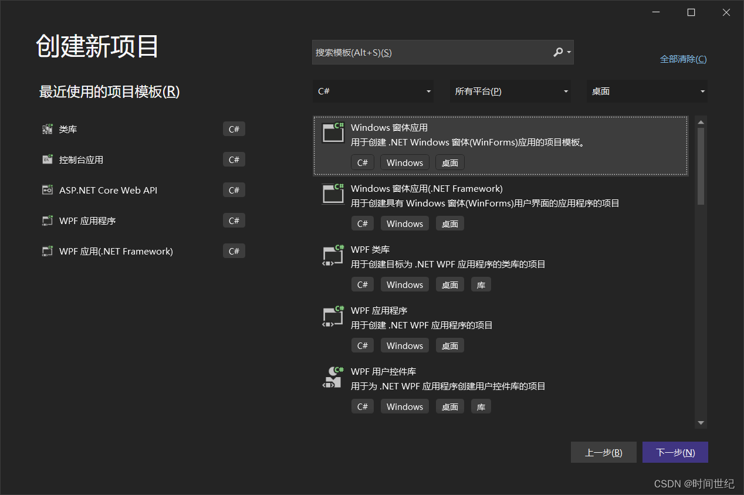Select the Windows 窗体应用 template icon
744x495 pixels.
point(333,133)
